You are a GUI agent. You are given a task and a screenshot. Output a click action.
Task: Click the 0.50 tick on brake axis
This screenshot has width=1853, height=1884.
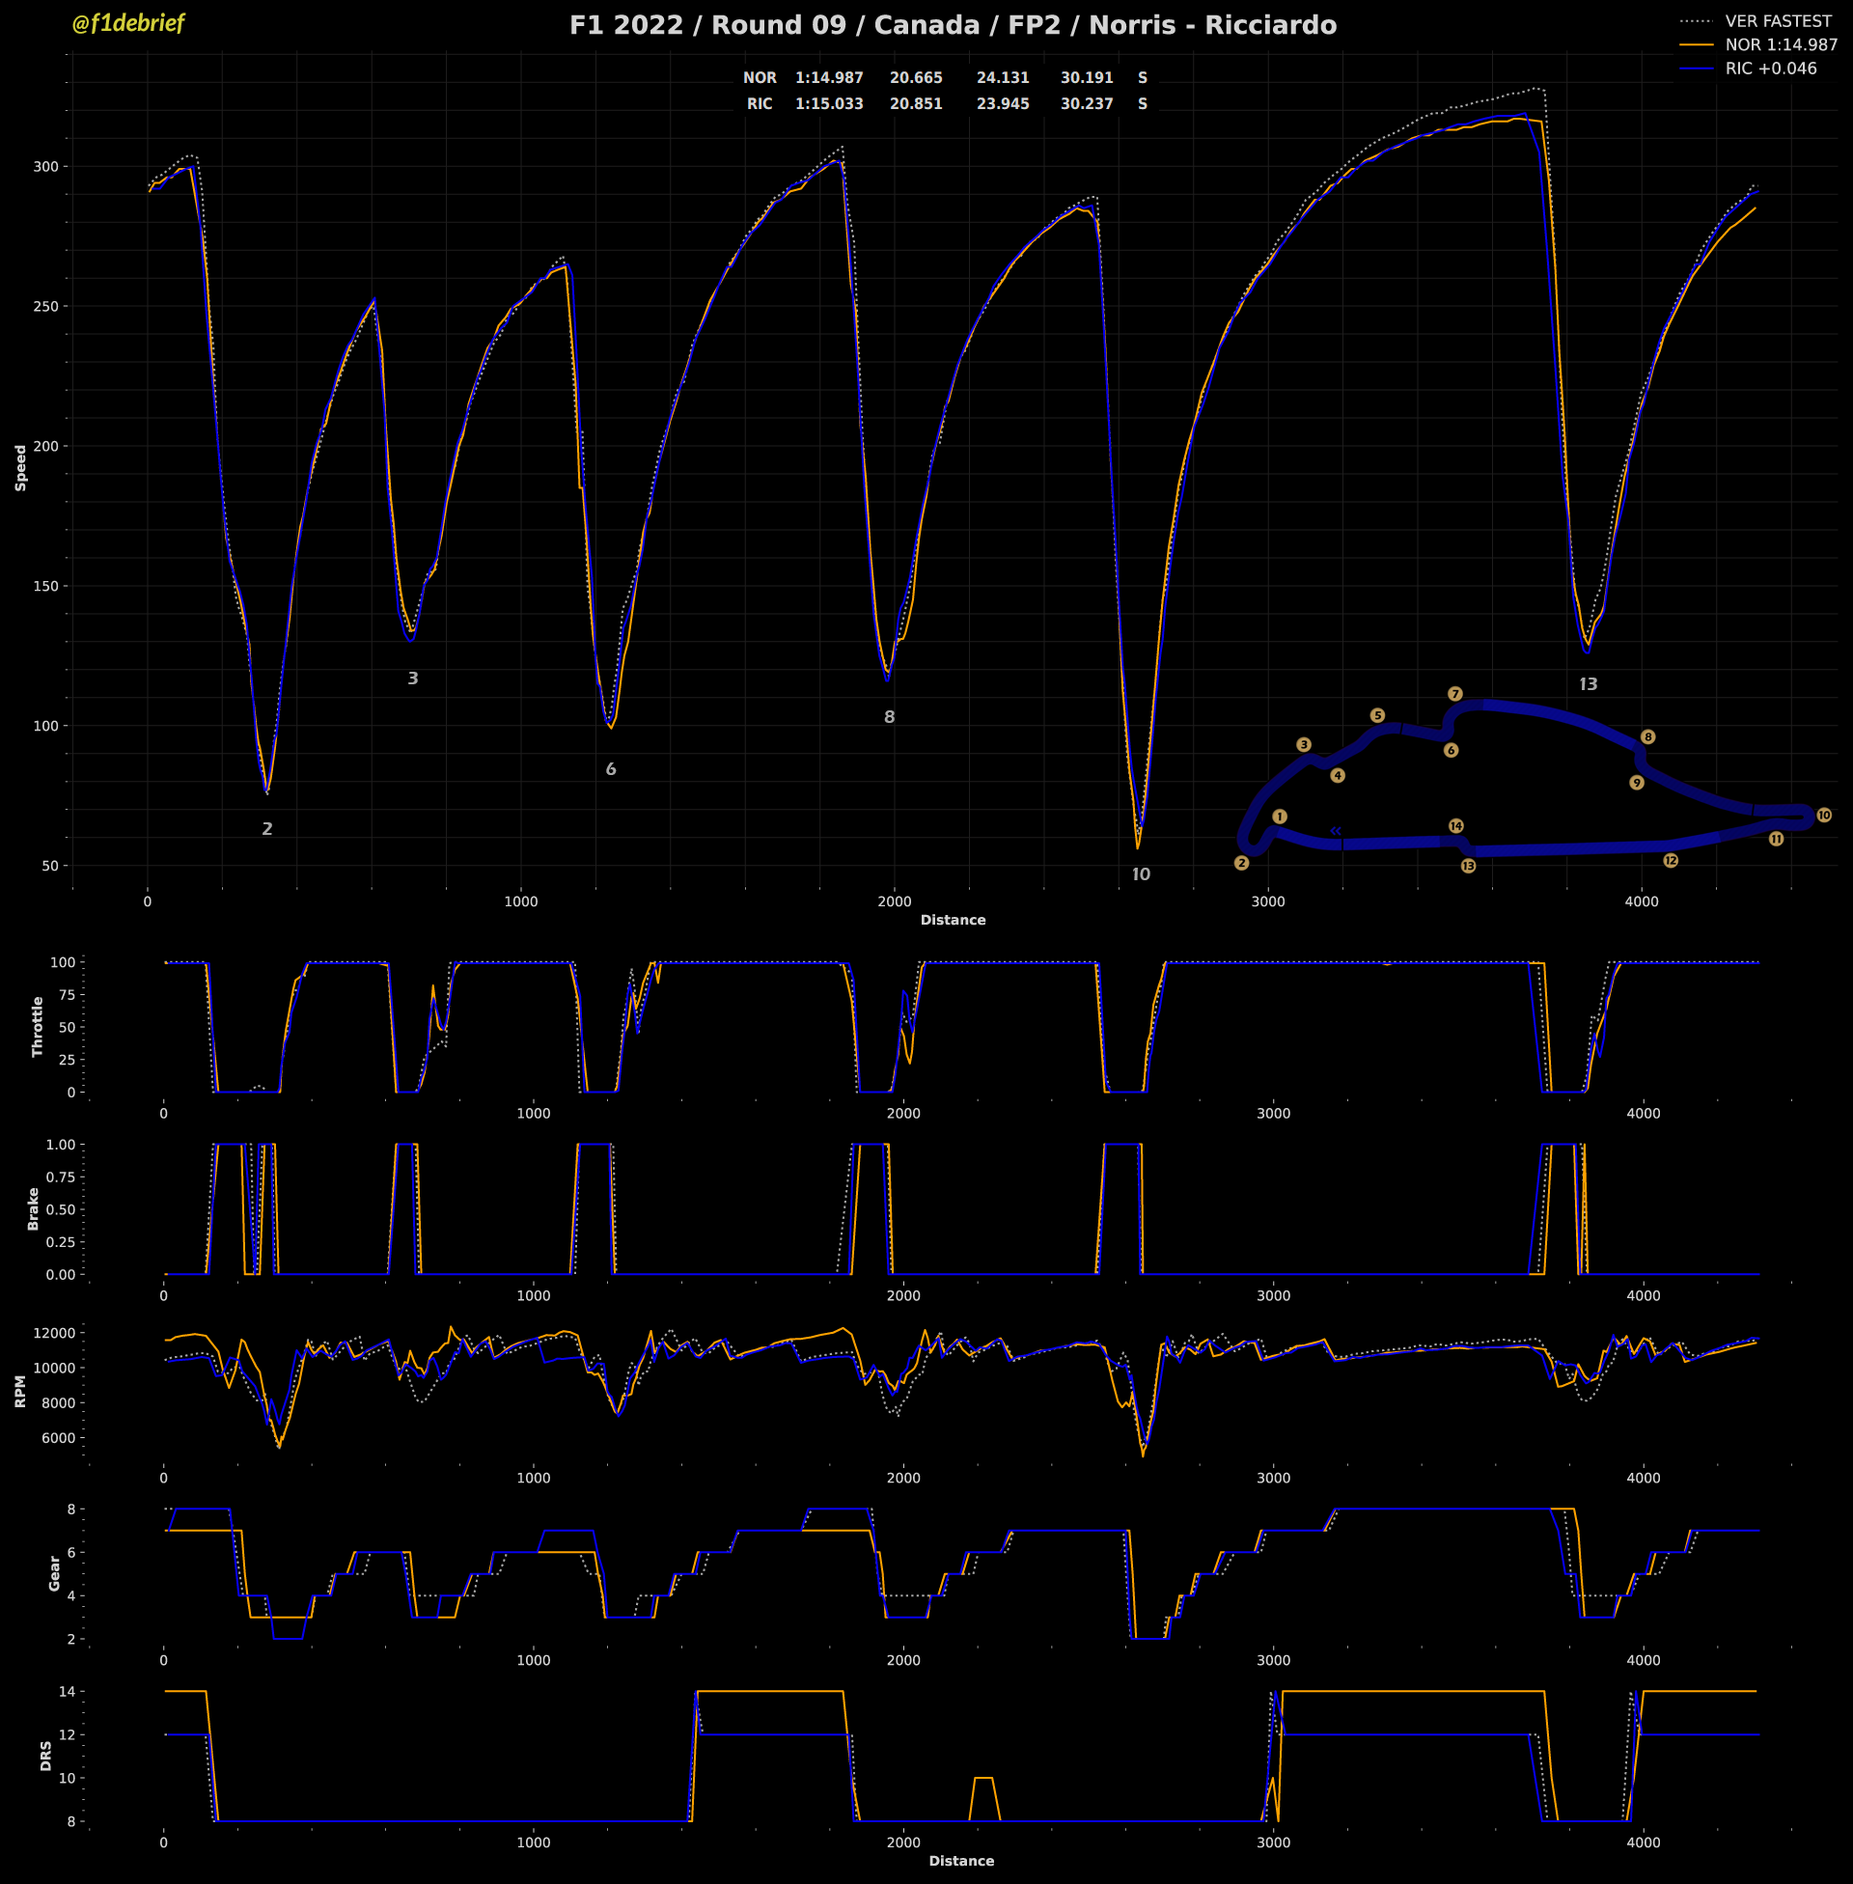61,1209
